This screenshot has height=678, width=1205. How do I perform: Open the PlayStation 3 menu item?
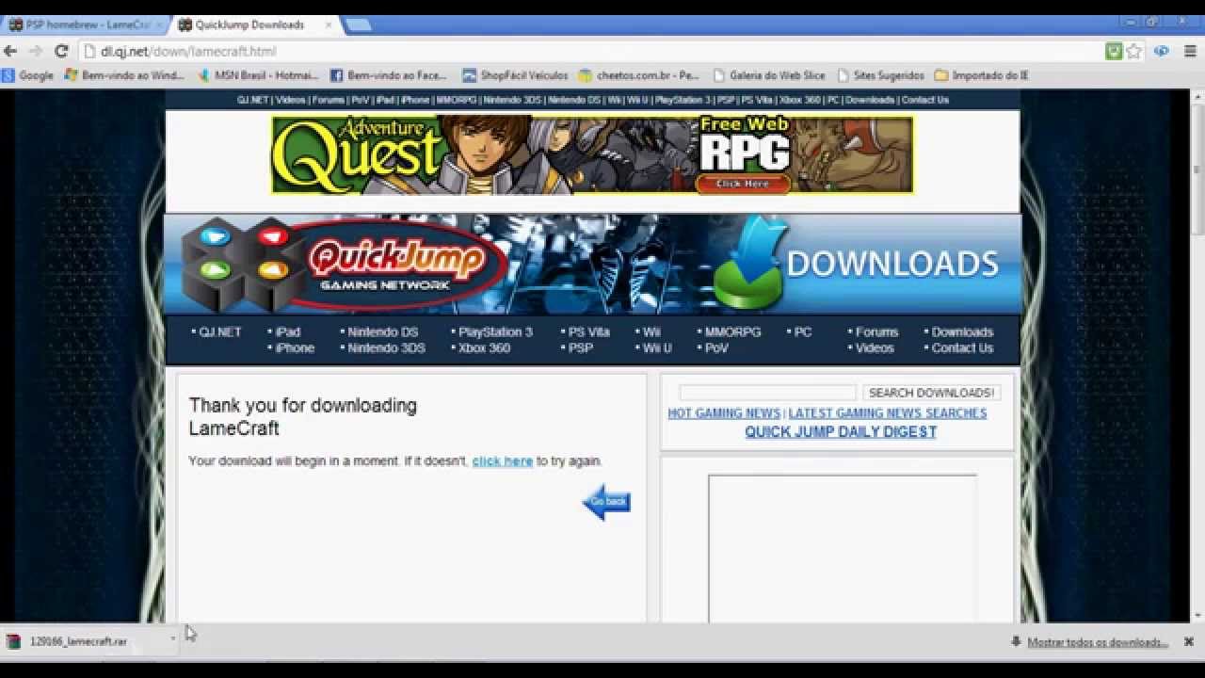495,331
